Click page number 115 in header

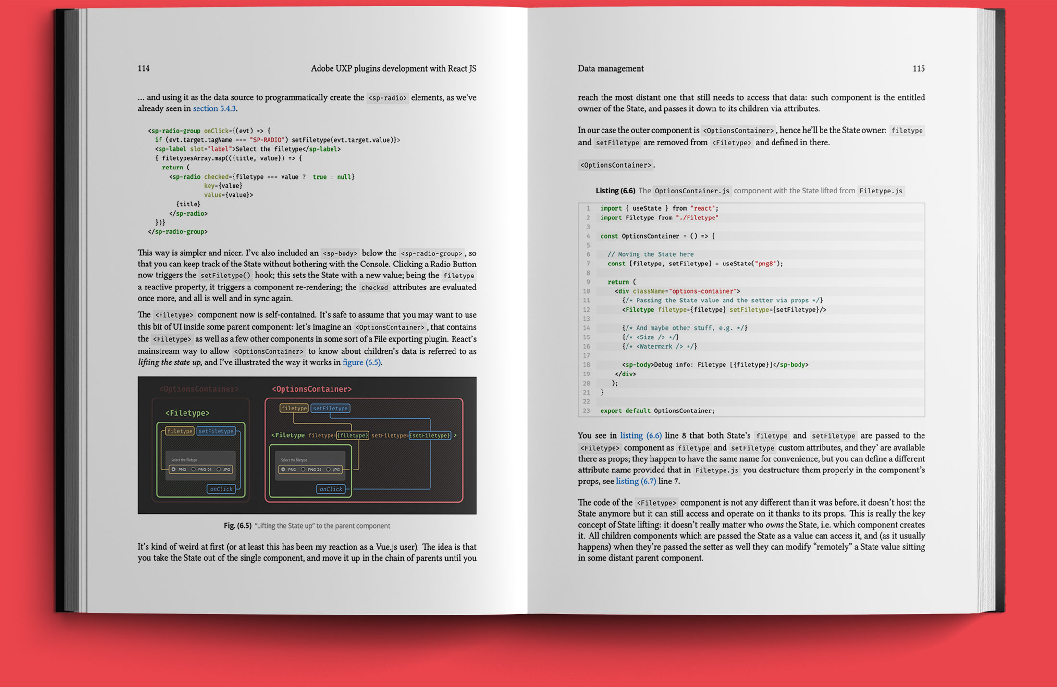[x=918, y=68]
